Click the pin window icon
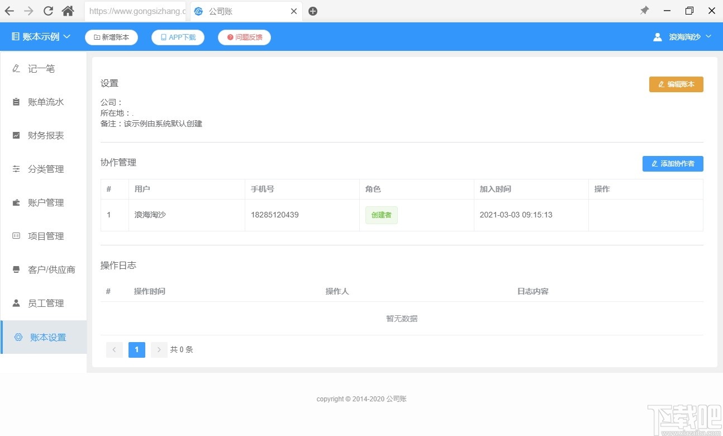Viewport: 723px width, 436px height. tap(645, 11)
